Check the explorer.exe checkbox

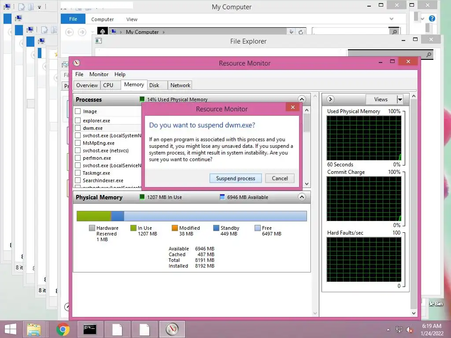point(78,120)
